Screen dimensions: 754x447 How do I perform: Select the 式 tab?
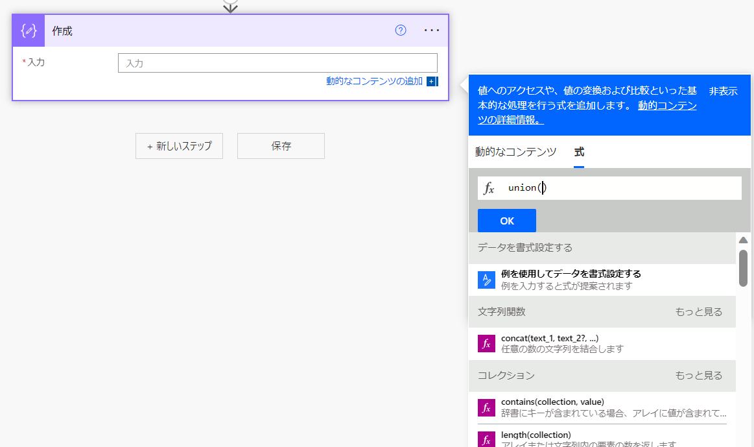(x=578, y=152)
